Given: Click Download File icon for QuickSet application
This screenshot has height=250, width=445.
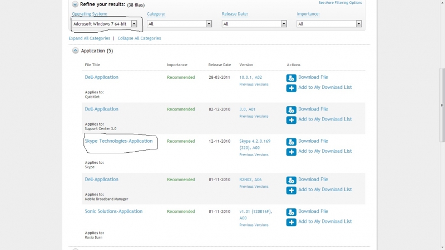Looking at the screenshot, I should click(291, 78).
